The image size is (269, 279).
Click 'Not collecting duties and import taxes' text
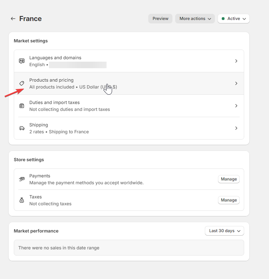tap(70, 109)
